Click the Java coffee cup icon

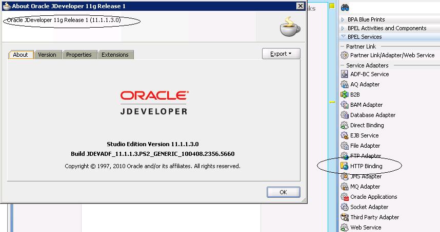(290, 27)
